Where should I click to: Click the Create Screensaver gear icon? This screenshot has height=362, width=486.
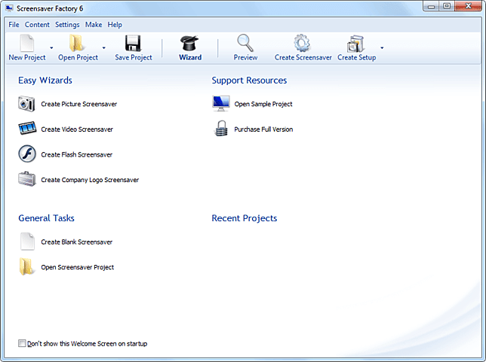302,43
